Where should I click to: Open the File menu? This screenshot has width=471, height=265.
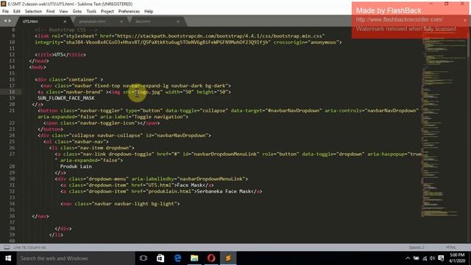click(x=5, y=12)
